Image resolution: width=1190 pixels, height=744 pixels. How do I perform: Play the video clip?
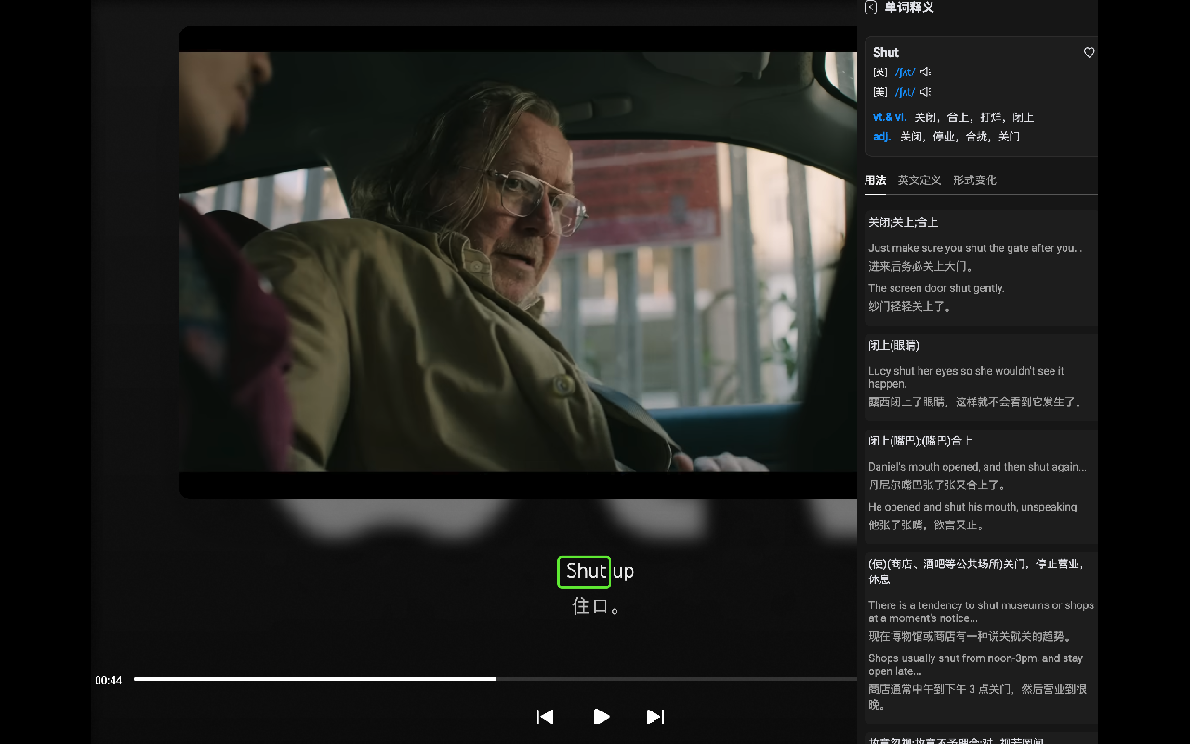coord(602,716)
